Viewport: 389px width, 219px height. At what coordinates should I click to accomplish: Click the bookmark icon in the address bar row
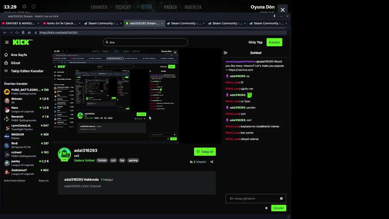click(23, 33)
